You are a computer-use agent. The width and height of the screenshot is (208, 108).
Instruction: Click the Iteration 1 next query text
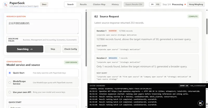pyautogui.click(x=119, y=49)
